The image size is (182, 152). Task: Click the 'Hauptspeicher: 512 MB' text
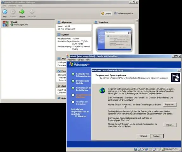[68, 39]
